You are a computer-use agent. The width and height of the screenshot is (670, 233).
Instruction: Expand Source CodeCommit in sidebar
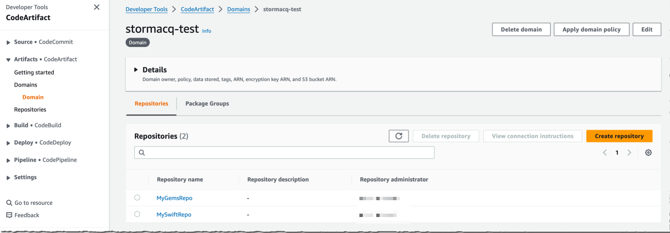pyautogui.click(x=8, y=42)
